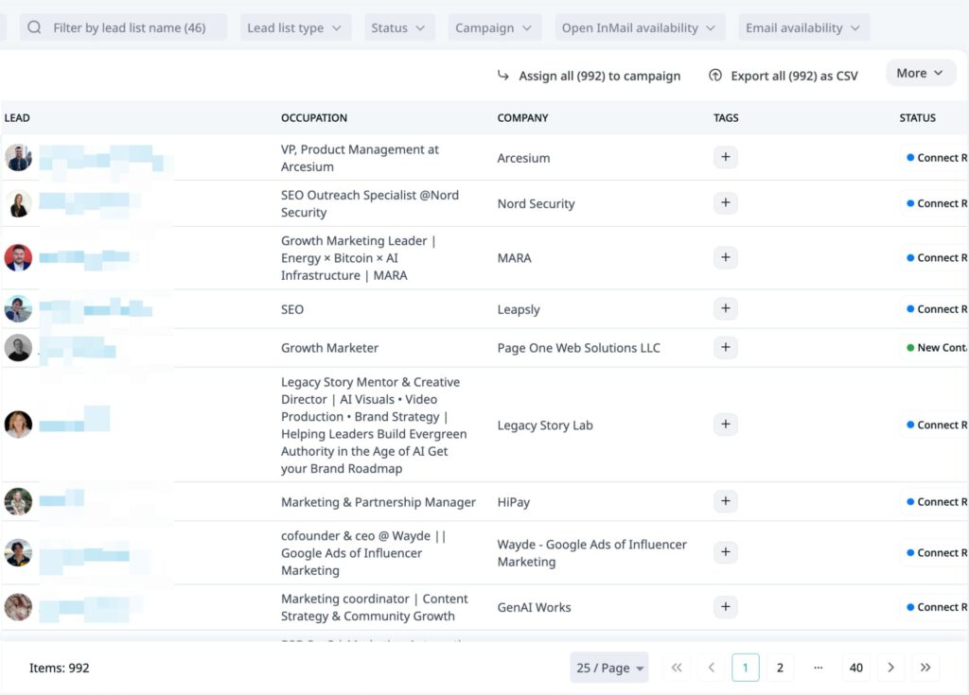Assign all 992 leads to campaign
The height and width of the screenshot is (695, 969).
tap(589, 76)
